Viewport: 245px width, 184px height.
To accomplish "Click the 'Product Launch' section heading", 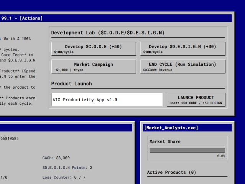I will (x=72, y=84).
